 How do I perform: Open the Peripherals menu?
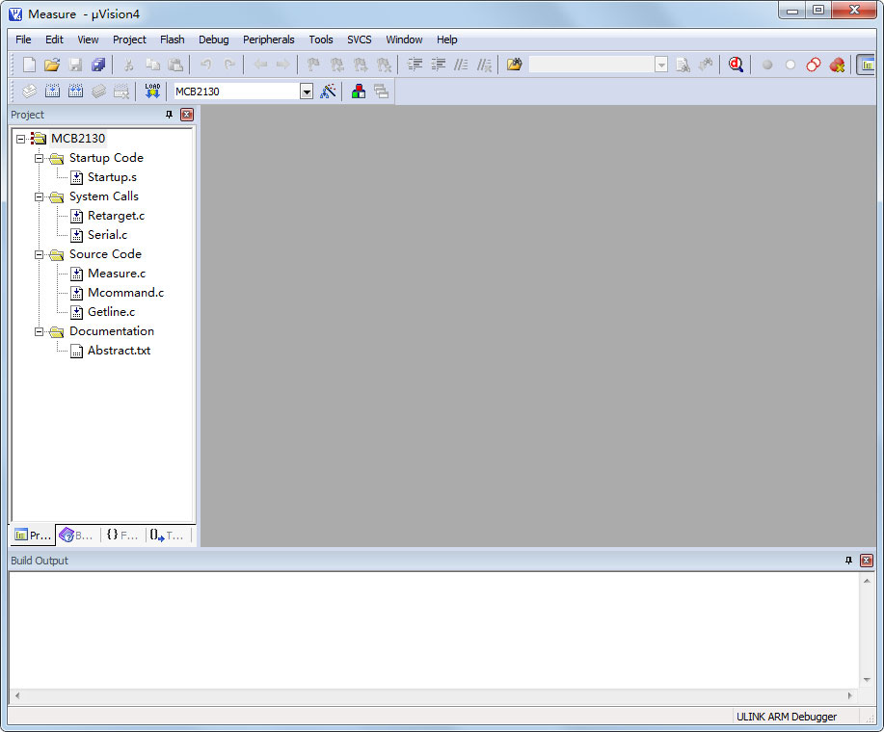(268, 39)
